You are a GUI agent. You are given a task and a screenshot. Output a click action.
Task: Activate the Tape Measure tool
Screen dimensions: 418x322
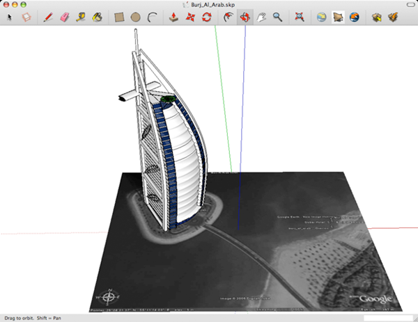tap(81, 17)
